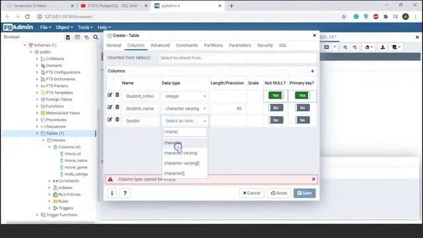Delete the Student_rollno column row
The height and width of the screenshot is (238, 423).
(117, 95)
